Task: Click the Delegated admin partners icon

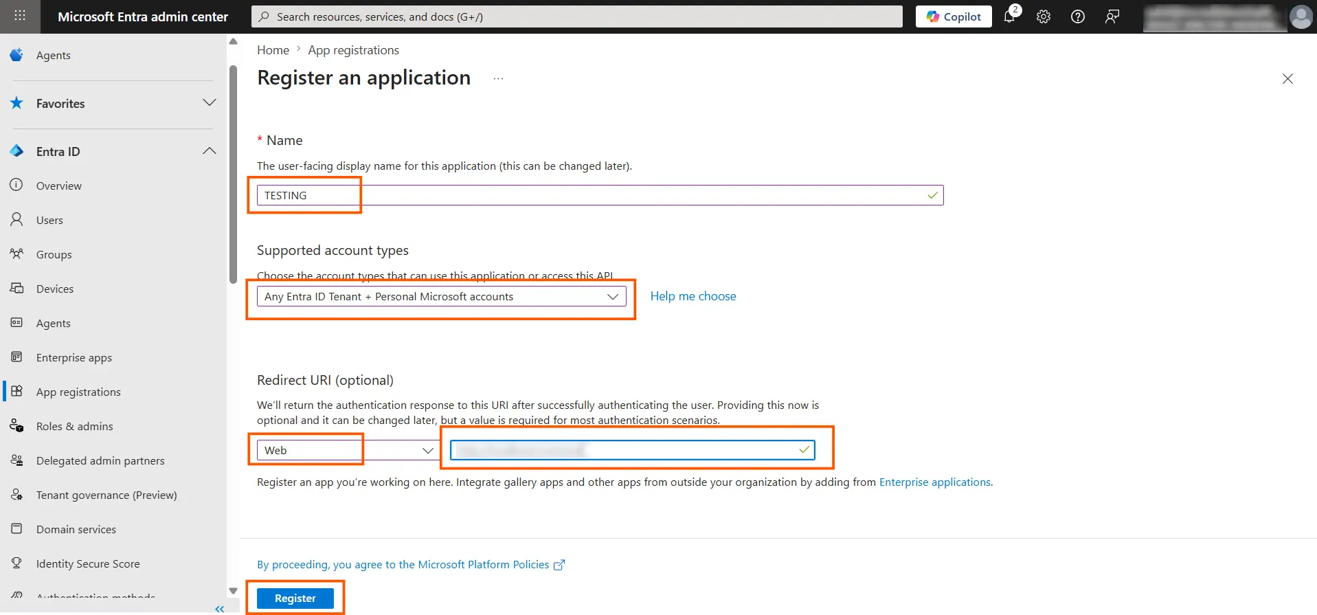Action: pos(17,460)
